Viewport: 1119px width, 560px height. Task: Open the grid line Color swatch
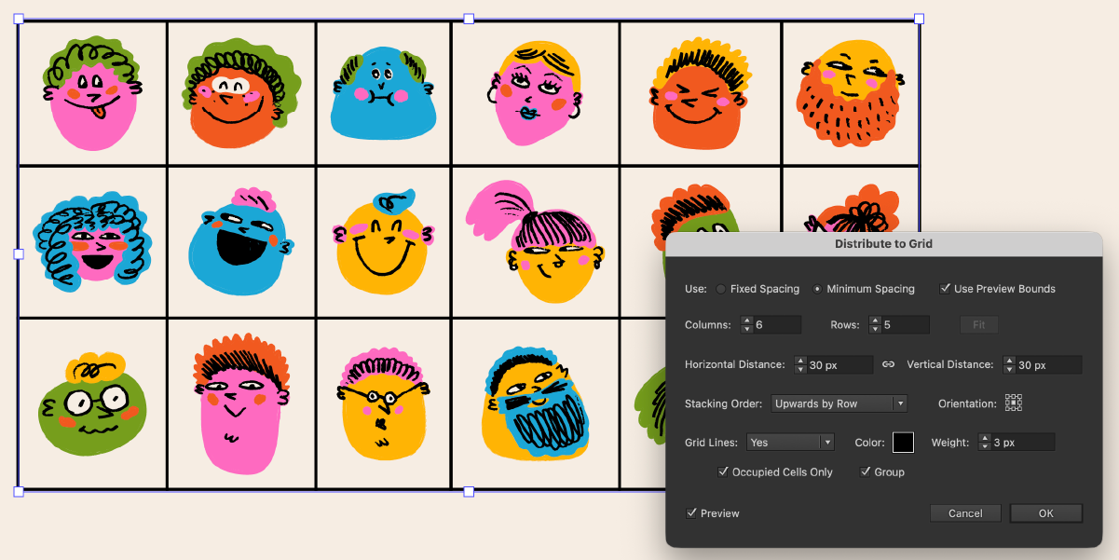[903, 443]
